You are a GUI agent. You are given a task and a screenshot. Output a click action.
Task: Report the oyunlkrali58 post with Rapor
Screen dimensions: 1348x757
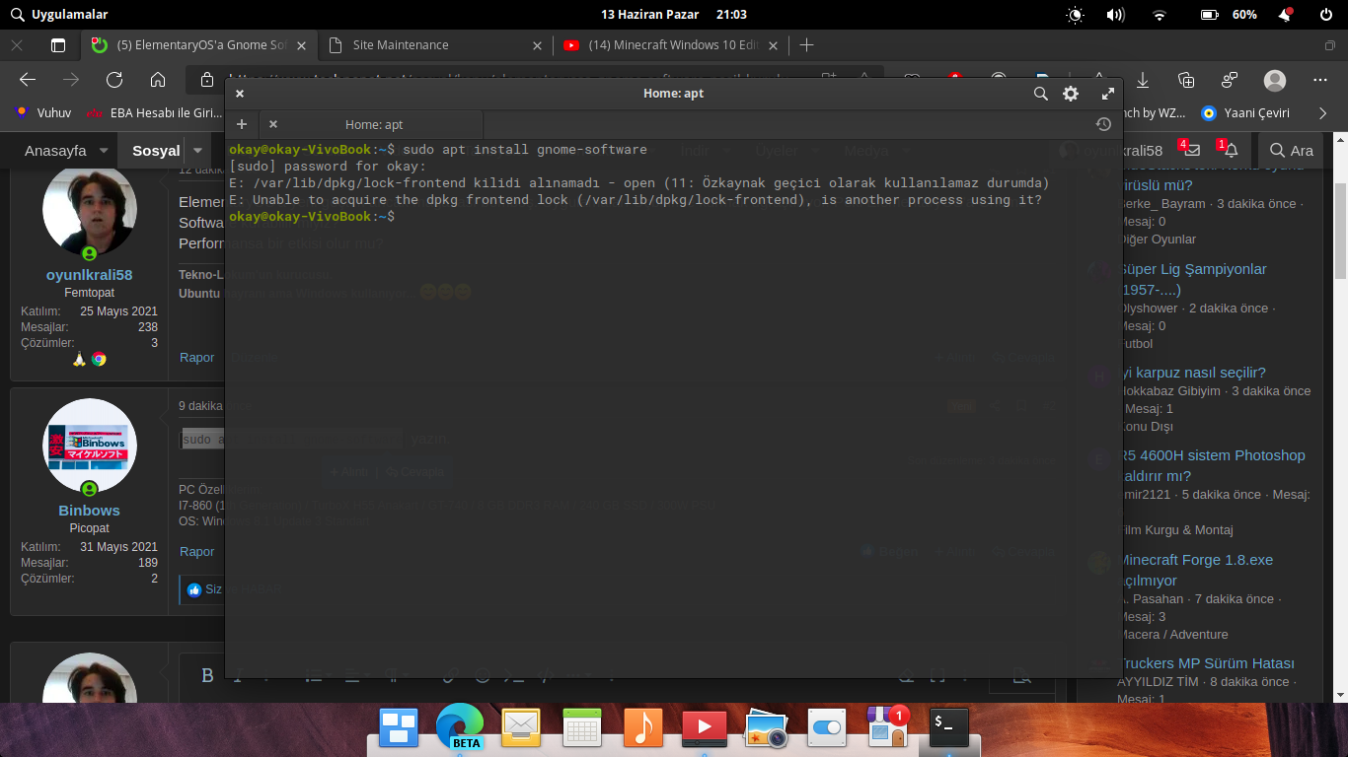tap(196, 358)
